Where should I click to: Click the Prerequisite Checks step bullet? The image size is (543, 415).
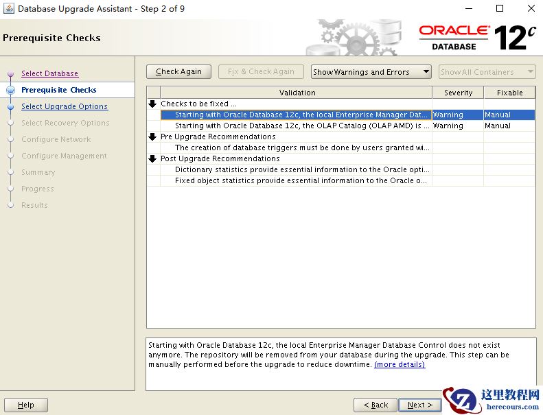coord(11,90)
